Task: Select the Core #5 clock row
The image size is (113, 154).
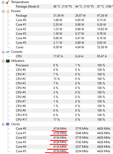Action: 64,151
